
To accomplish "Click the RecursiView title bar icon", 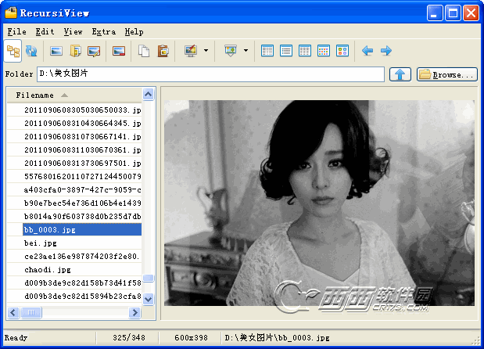I will pos(11,13).
